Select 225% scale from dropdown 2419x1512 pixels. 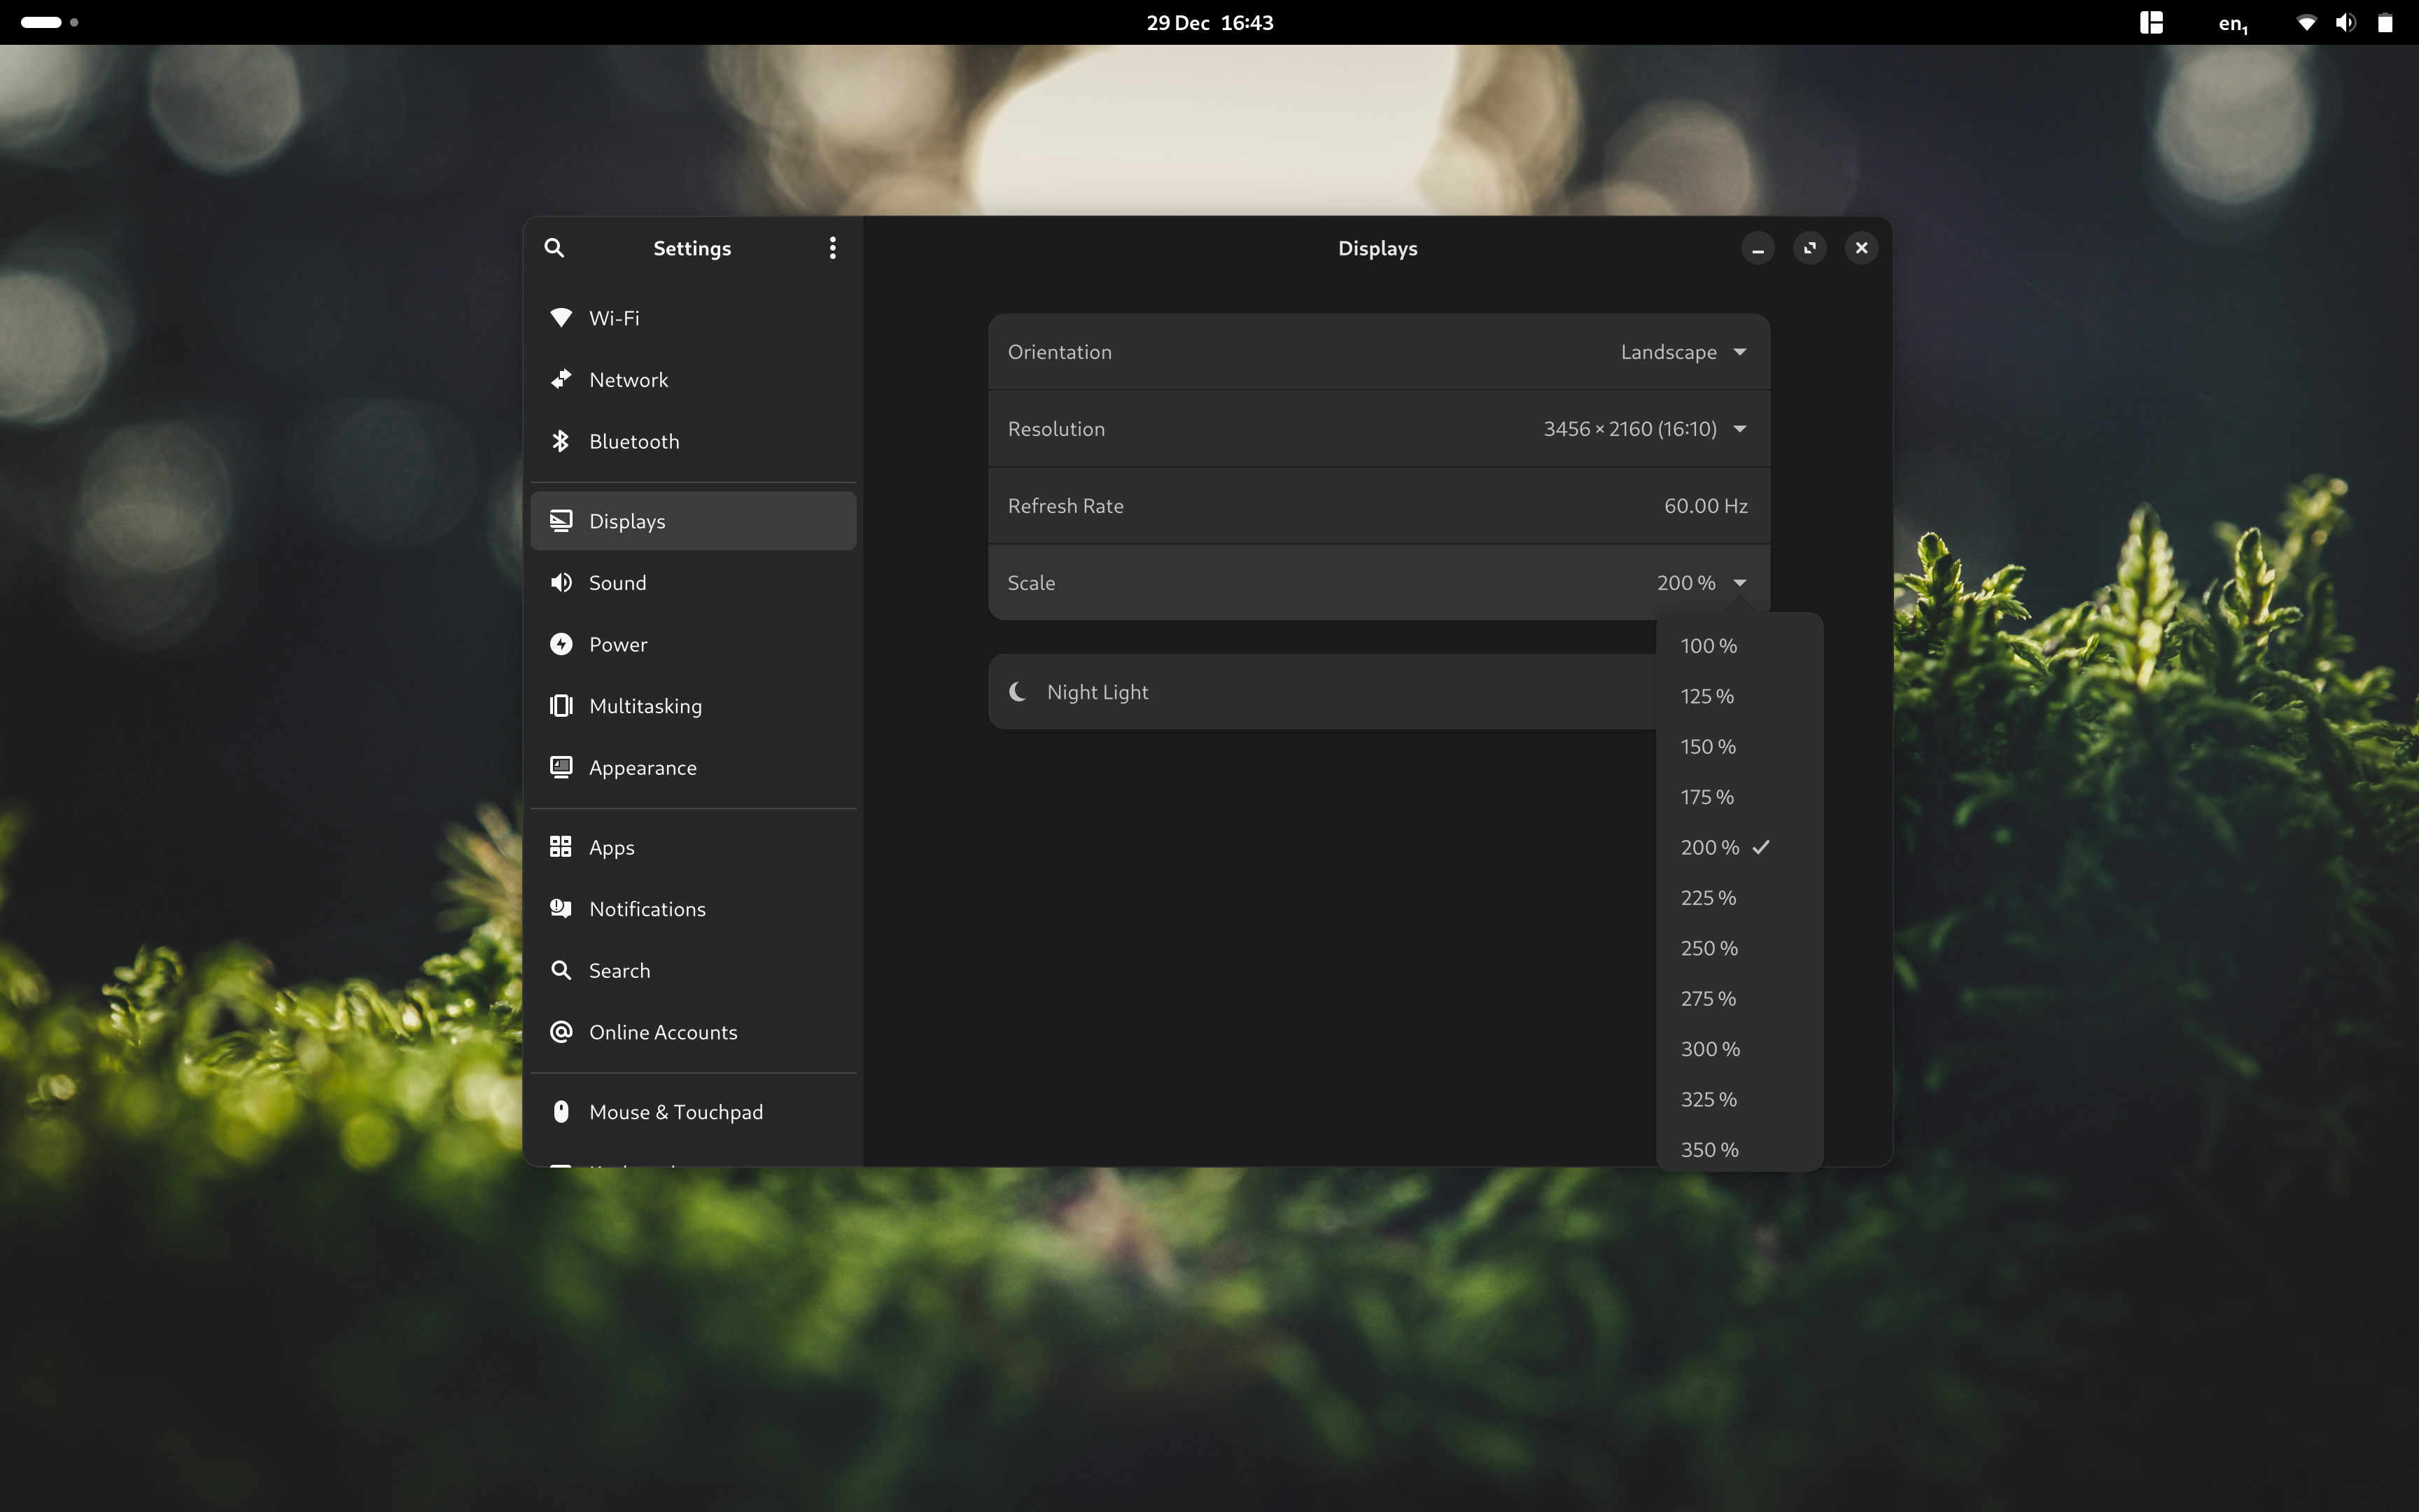[x=1706, y=897]
